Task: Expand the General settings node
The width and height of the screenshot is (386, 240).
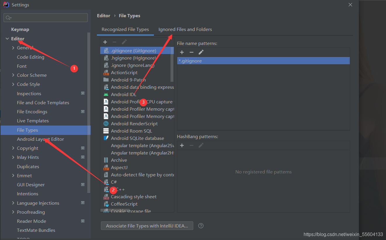Action: coord(13,48)
